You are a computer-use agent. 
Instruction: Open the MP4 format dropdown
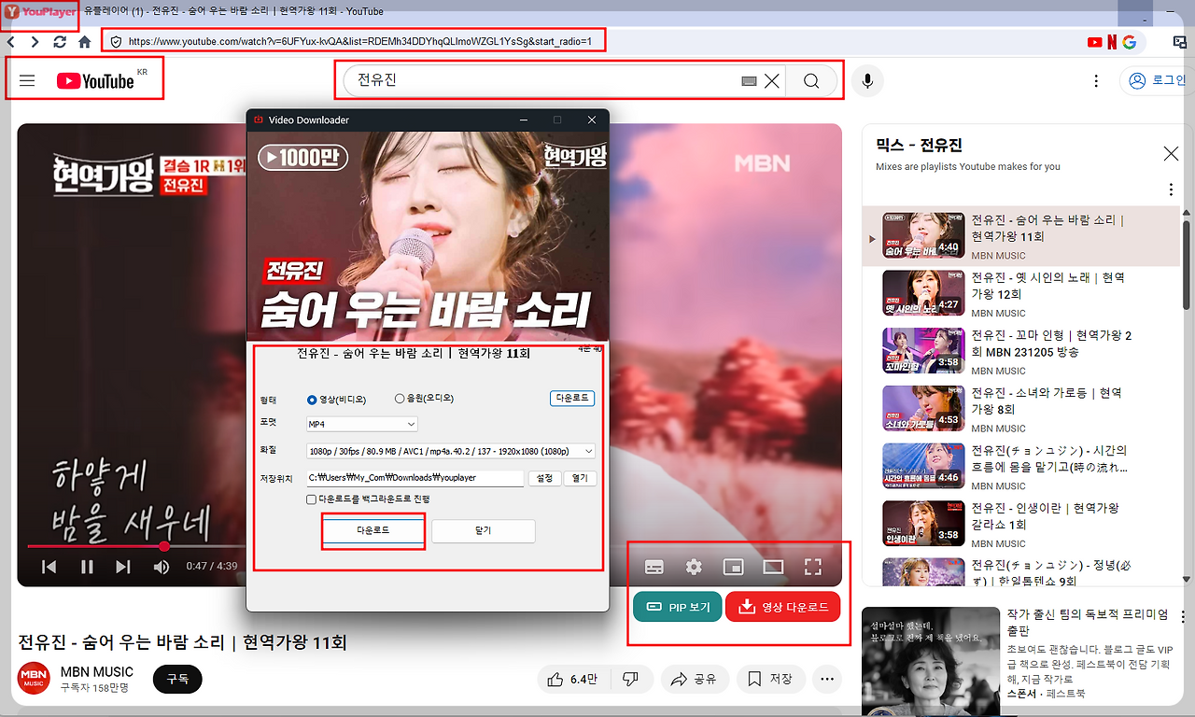(360, 423)
